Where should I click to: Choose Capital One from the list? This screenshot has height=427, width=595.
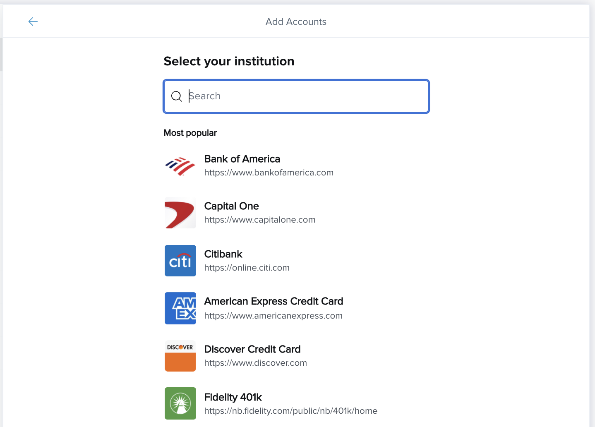(231, 206)
